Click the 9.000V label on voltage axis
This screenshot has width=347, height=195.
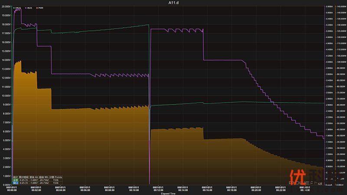pos(6,104)
